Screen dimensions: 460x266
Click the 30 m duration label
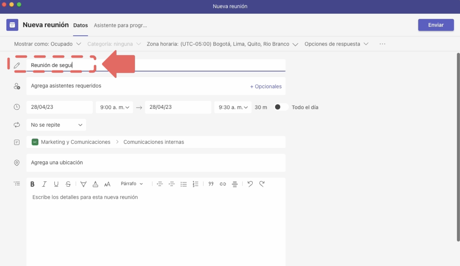click(261, 107)
